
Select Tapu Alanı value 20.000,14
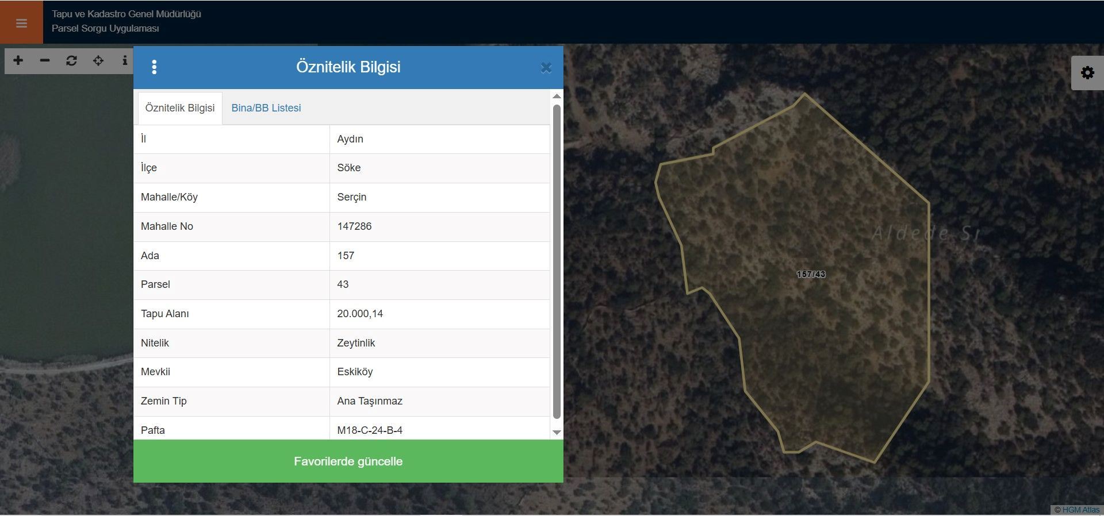click(440, 314)
